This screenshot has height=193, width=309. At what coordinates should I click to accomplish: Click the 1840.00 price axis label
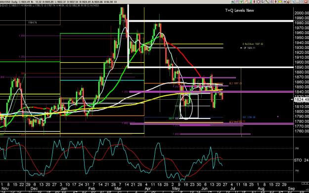302,92
